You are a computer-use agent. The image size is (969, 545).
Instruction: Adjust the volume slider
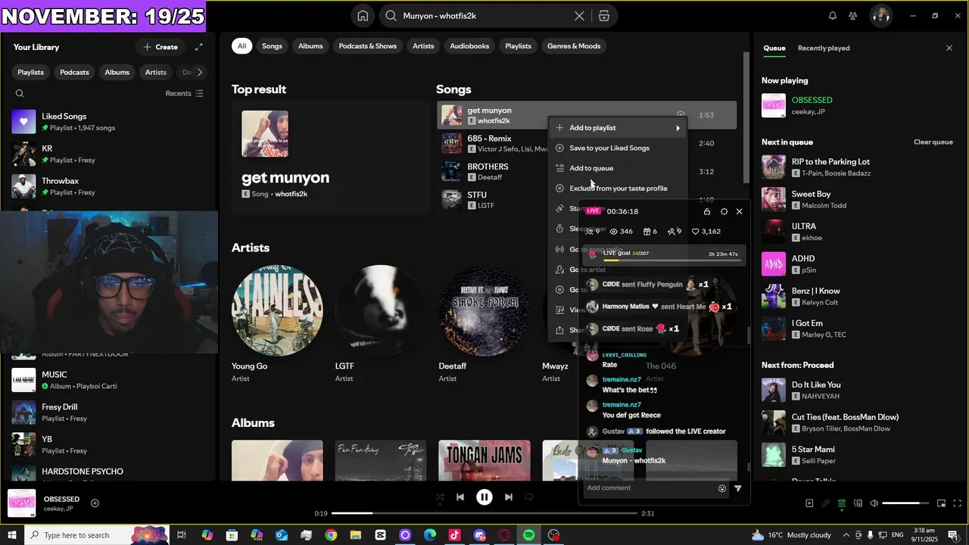[x=905, y=503]
